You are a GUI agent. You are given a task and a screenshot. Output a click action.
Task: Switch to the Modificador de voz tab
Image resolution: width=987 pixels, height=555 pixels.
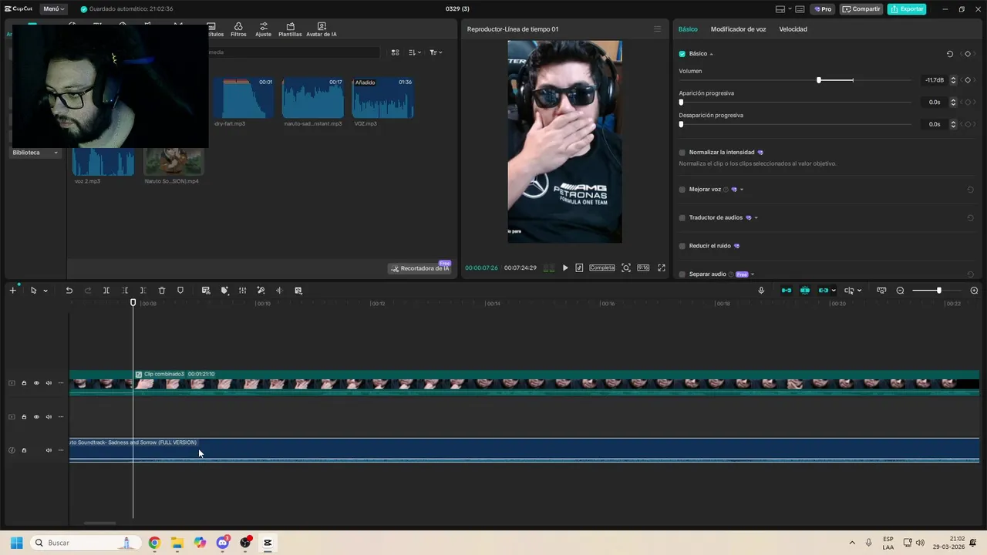pyautogui.click(x=738, y=29)
